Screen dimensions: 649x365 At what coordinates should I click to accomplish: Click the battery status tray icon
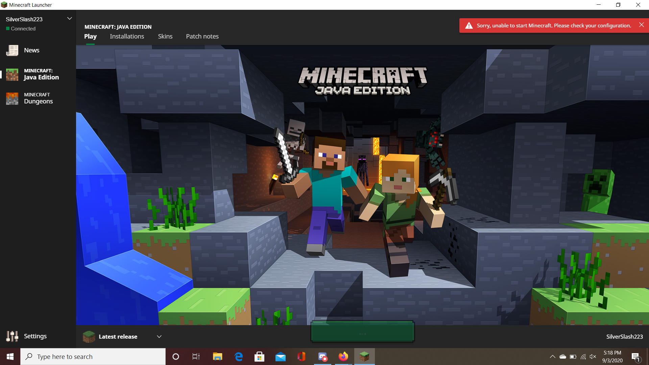pos(573,357)
